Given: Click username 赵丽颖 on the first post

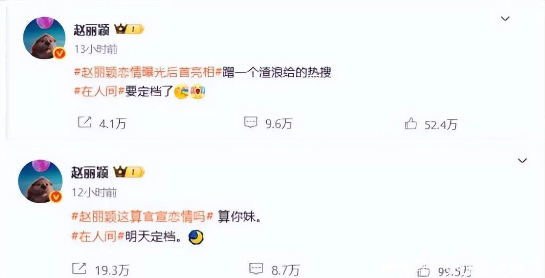Looking at the screenshot, I should [91, 30].
